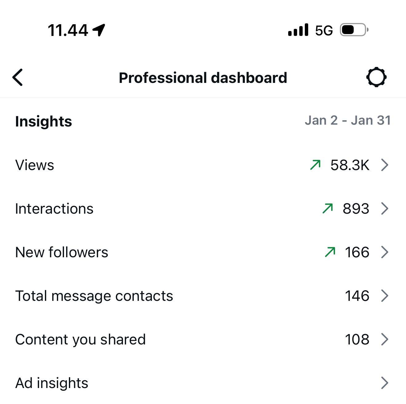Image resolution: width=406 pixels, height=404 pixels.
Task: Tap the cellular signal strength icon
Action: pyautogui.click(x=298, y=30)
